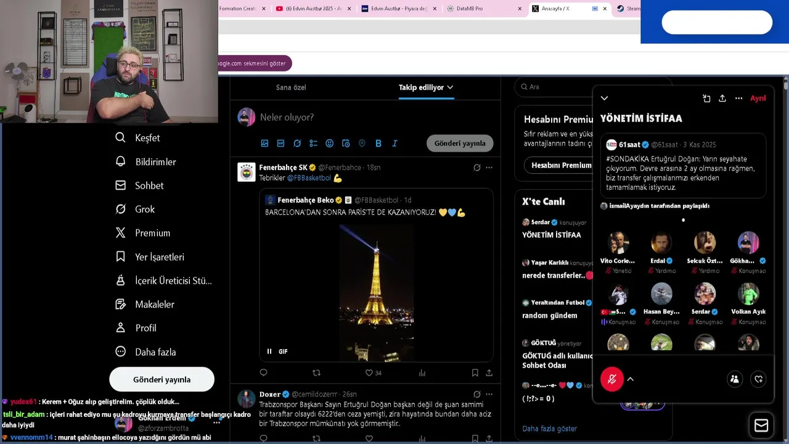The width and height of the screenshot is (789, 444).
Task: Collapse the Space panel with chevron
Action: 604,98
